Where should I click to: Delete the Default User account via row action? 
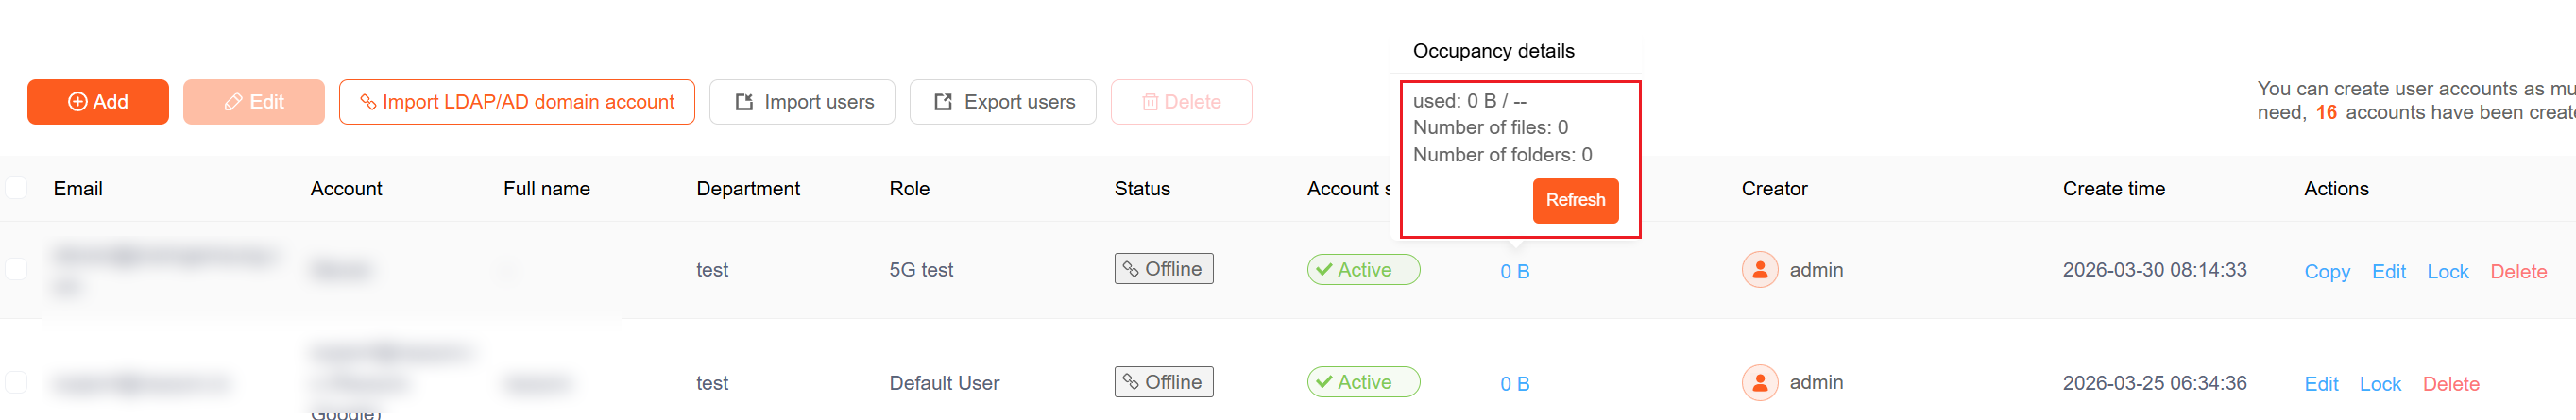pos(2450,384)
